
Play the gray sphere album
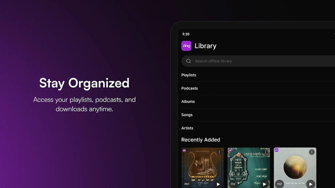click(x=310, y=184)
